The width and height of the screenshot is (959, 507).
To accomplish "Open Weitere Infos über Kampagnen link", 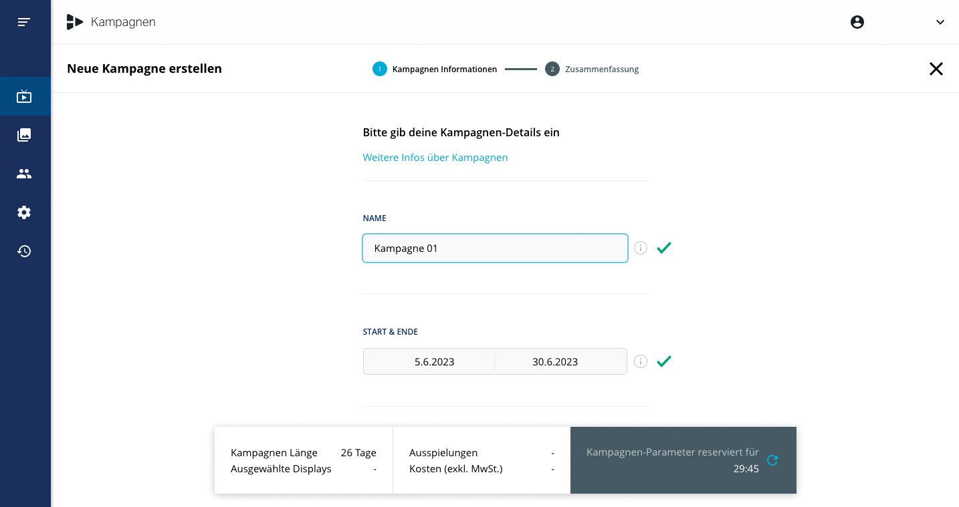I will (435, 158).
